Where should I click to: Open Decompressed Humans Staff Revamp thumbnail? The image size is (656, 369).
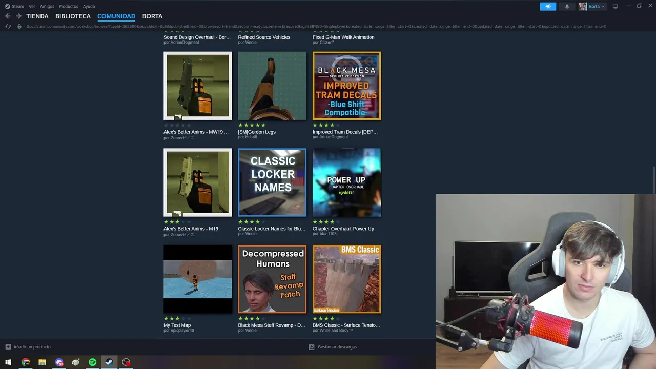pos(272,279)
